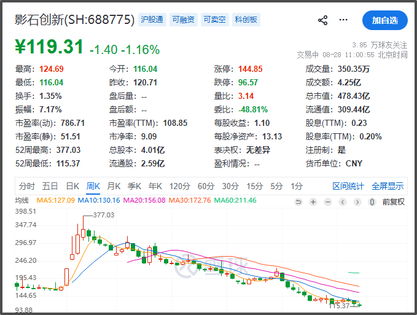
Task: Click the 均线 label
Action: click(22, 200)
